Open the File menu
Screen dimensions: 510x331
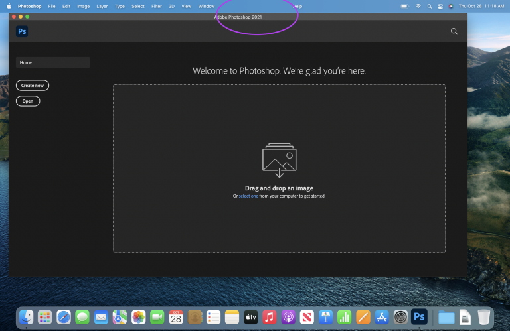52,6
